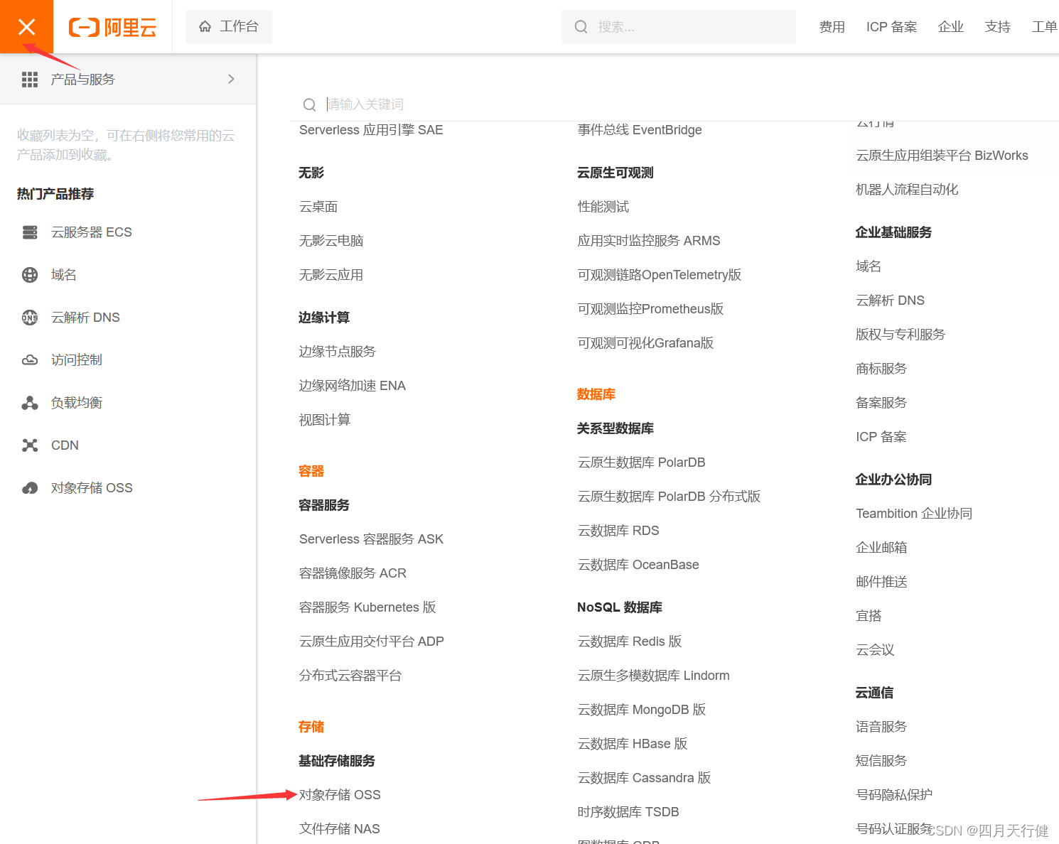The height and width of the screenshot is (844, 1059).
Task: Open 应用实时监控服务 ARMS
Action: [x=649, y=241]
